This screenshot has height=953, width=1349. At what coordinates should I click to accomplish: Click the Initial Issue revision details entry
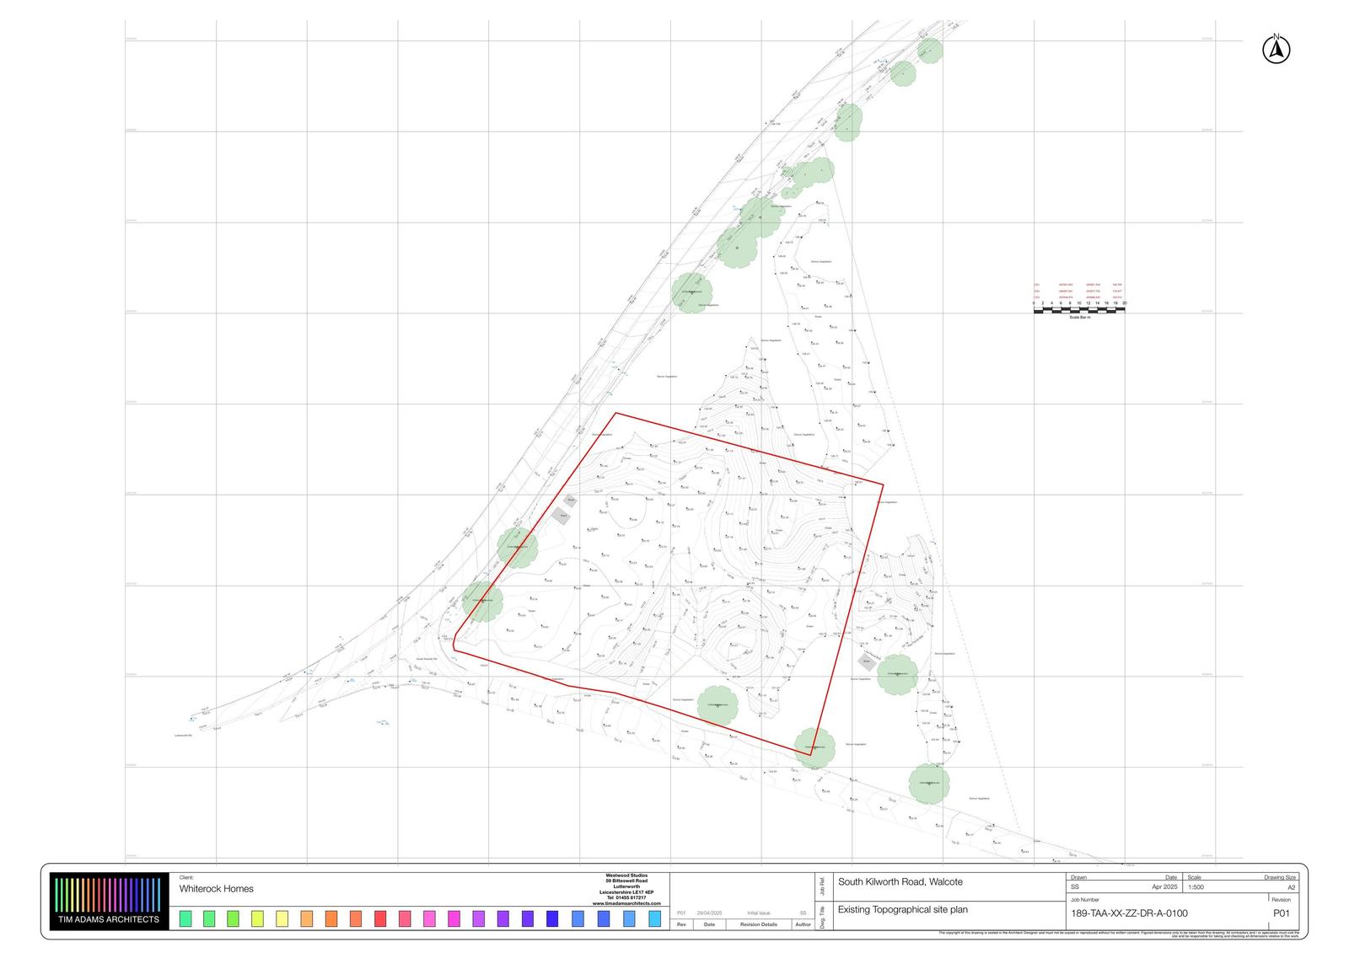coord(758,913)
